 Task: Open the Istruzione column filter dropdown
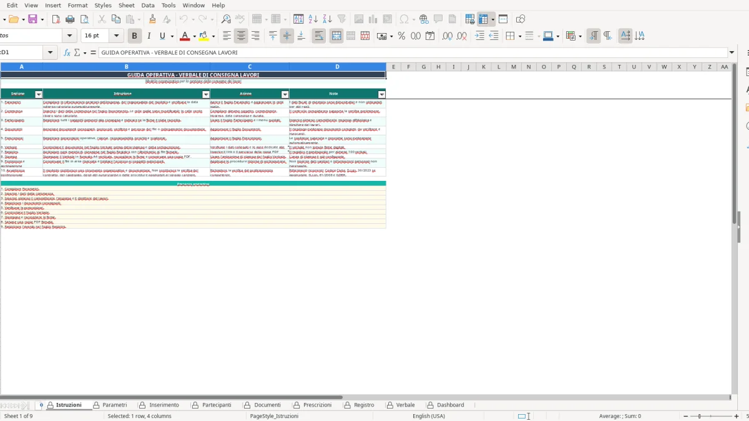[x=206, y=94]
